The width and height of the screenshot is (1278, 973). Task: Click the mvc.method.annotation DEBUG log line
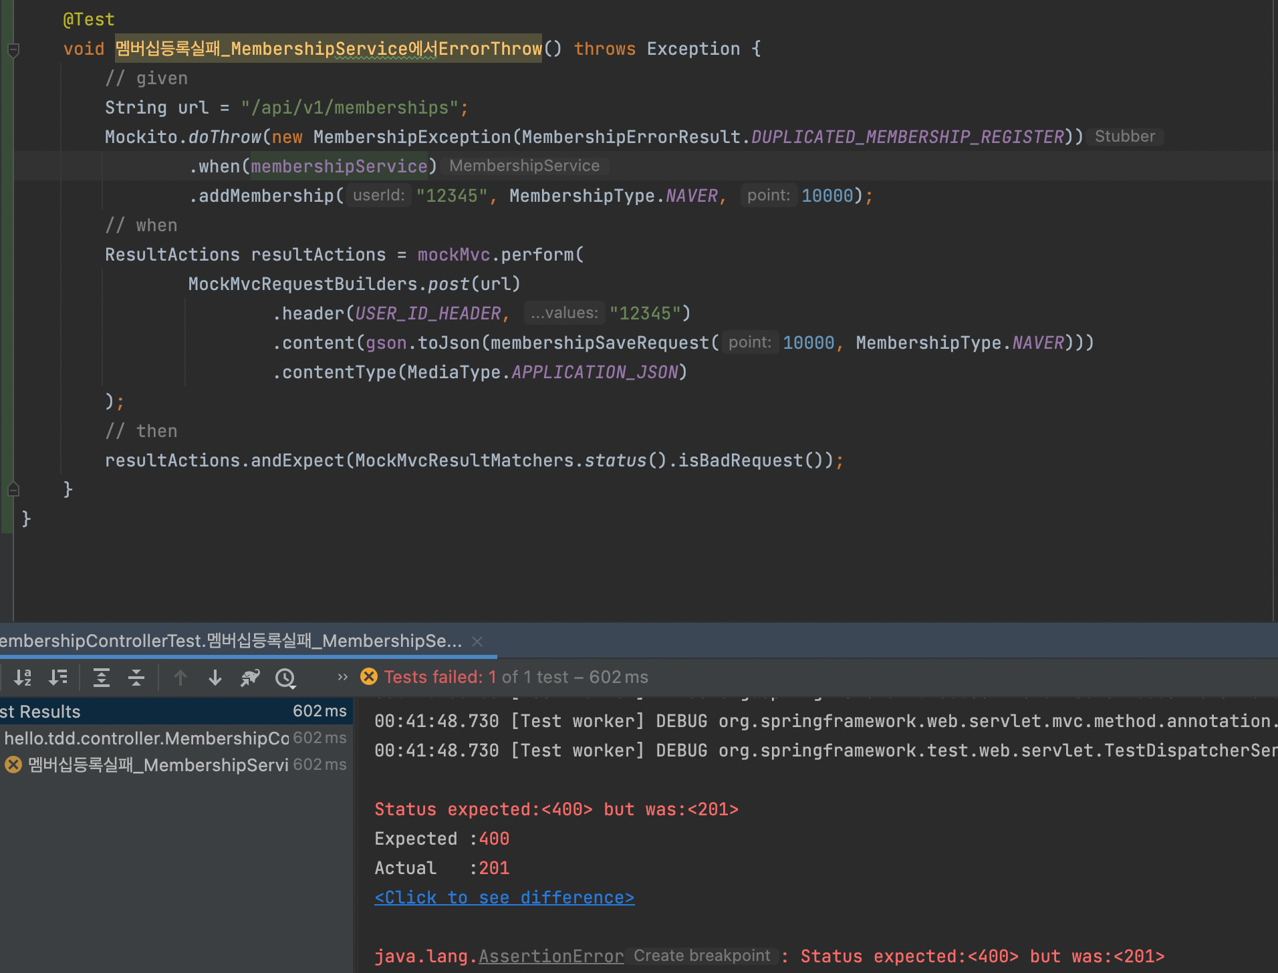pyautogui.click(x=826, y=721)
